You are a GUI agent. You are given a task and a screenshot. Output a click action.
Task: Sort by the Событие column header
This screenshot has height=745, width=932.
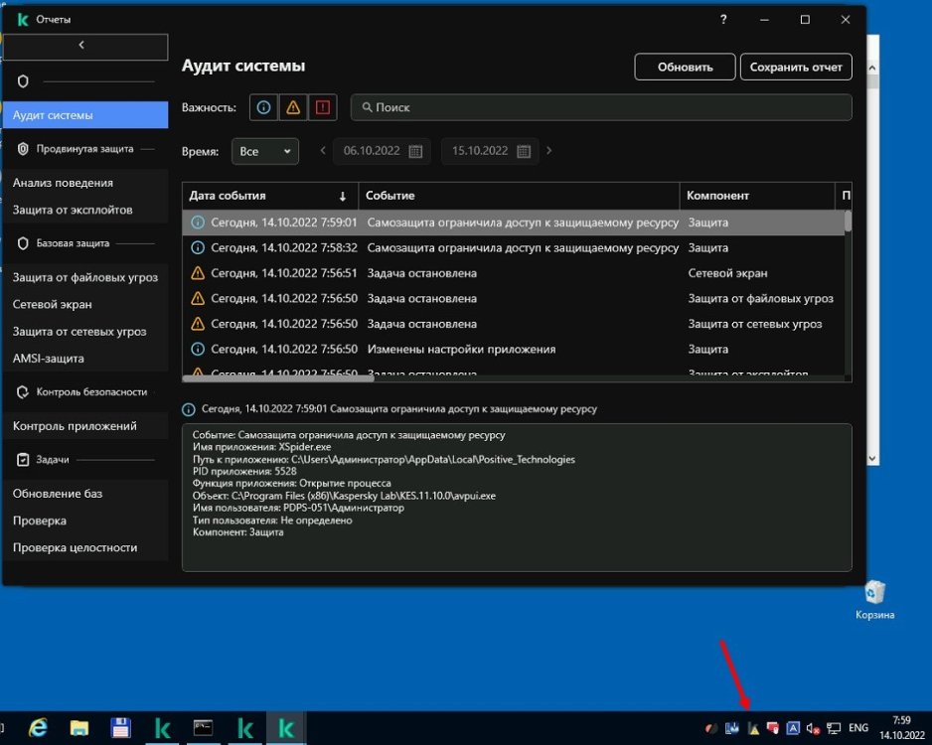(x=519, y=196)
